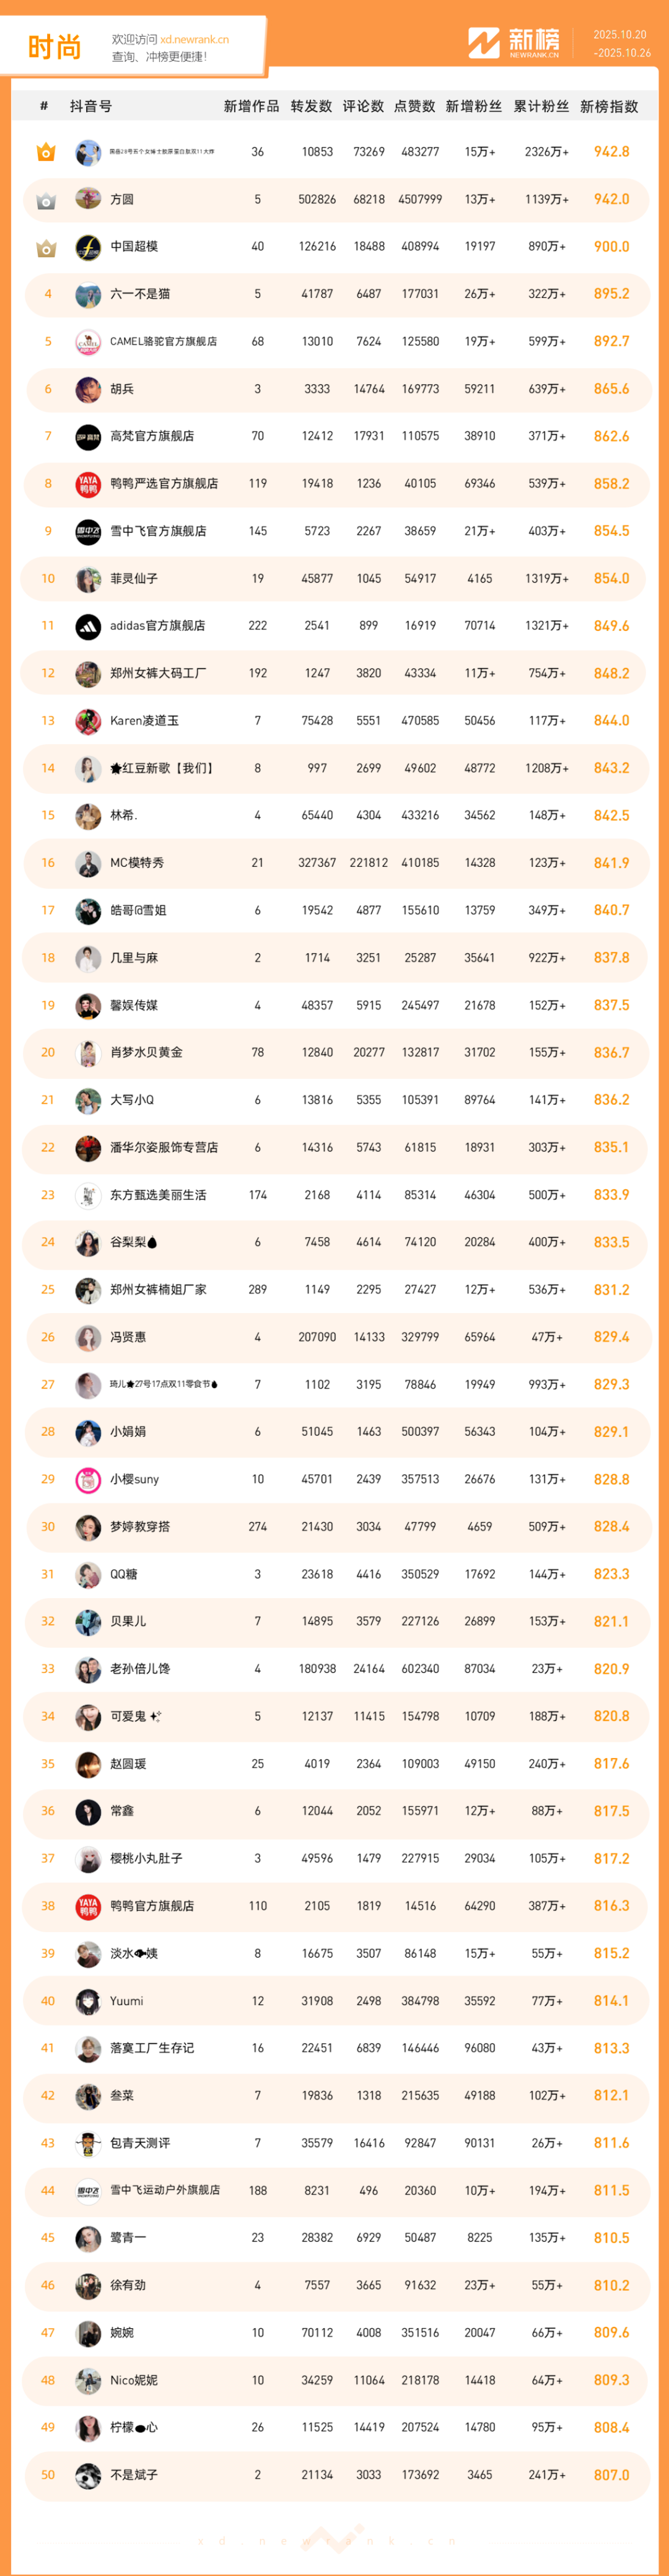Click the CAMEL骆驼官方旗舰店 avatar icon
The width and height of the screenshot is (669, 2576).
pos(88,342)
